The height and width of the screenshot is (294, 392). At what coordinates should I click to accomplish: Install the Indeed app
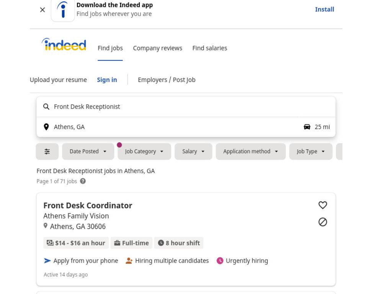click(x=325, y=9)
